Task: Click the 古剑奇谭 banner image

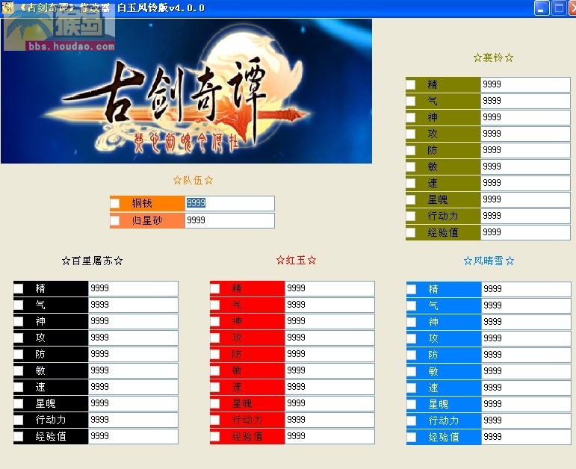Action: click(186, 90)
